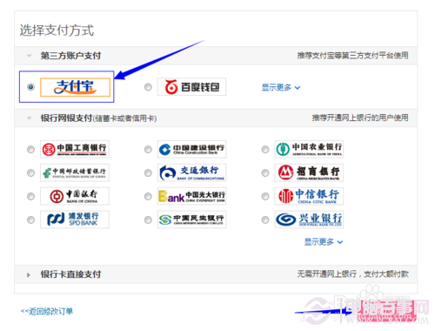This screenshot has width=435, height=331.
Task: Click the China Minsheng Bank logo
Action: click(191, 220)
